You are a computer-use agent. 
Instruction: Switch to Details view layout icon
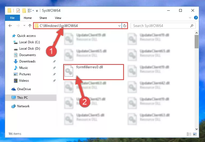click(189, 134)
